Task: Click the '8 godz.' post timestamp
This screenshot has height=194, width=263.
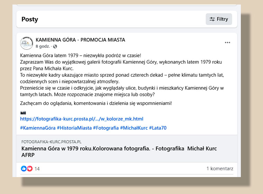Action: [x=43, y=46]
